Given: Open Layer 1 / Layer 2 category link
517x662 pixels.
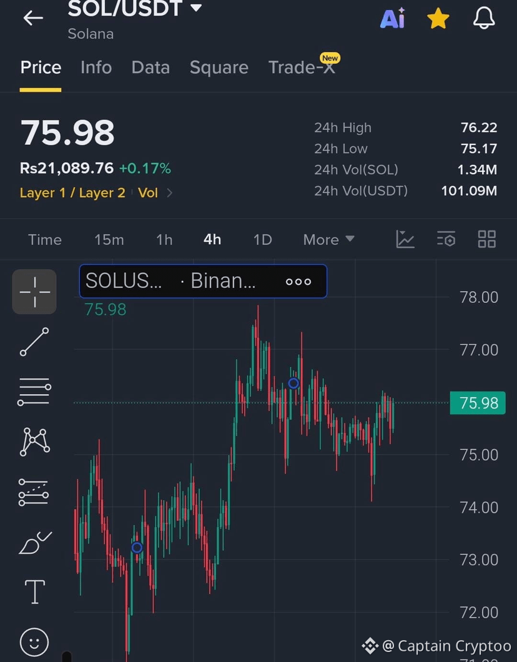Looking at the screenshot, I should pyautogui.click(x=72, y=193).
